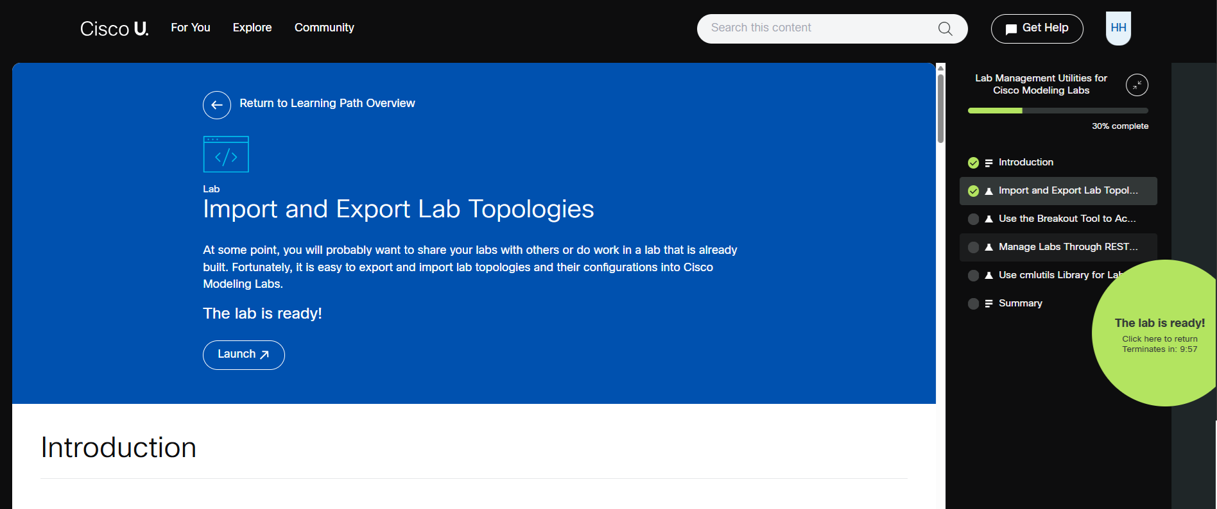The height and width of the screenshot is (509, 1217).
Task: Click the flask icon for cmlutils Library item
Action: click(x=988, y=276)
